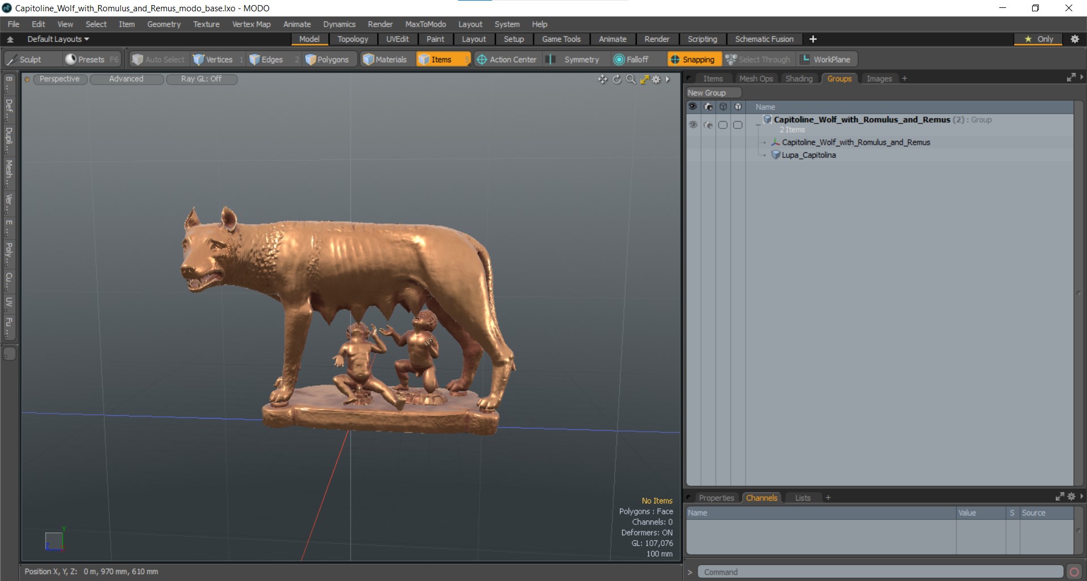Image resolution: width=1087 pixels, height=581 pixels.
Task: Open the MaxToModo menu
Action: (425, 24)
